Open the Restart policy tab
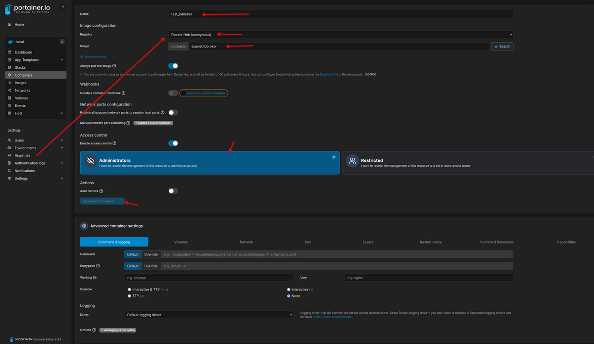This screenshot has height=344, width=594. (x=430, y=242)
